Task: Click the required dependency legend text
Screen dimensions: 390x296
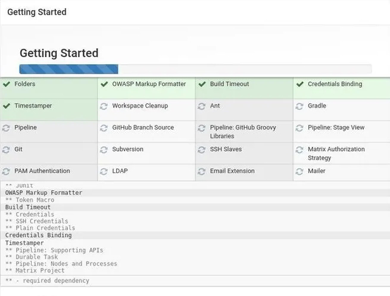Action: point(47,281)
